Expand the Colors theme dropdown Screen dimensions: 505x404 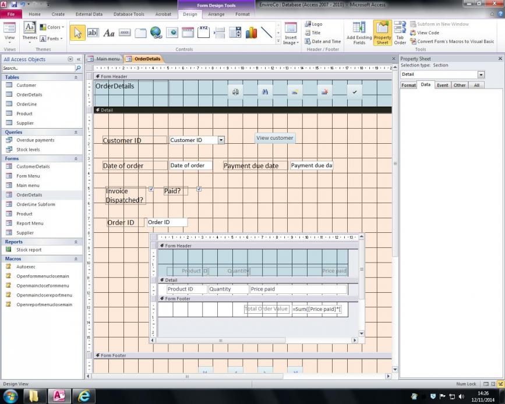pyautogui.click(x=54, y=27)
